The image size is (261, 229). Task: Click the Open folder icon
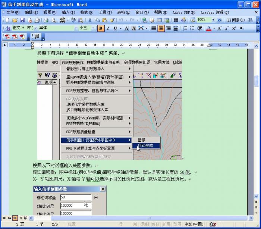click(x=15, y=20)
